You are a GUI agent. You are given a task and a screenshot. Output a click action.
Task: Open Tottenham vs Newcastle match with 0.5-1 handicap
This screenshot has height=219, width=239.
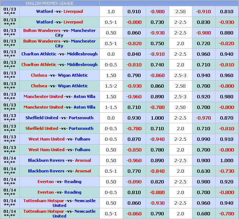tap(59, 213)
